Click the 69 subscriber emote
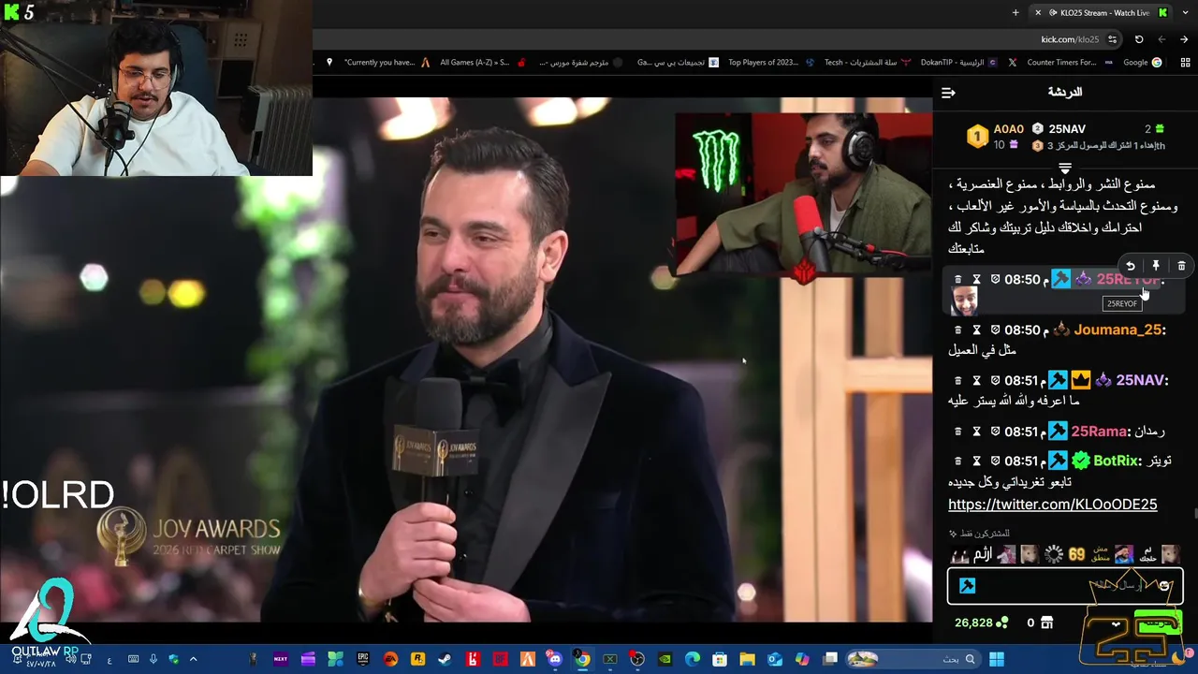 (1076, 554)
